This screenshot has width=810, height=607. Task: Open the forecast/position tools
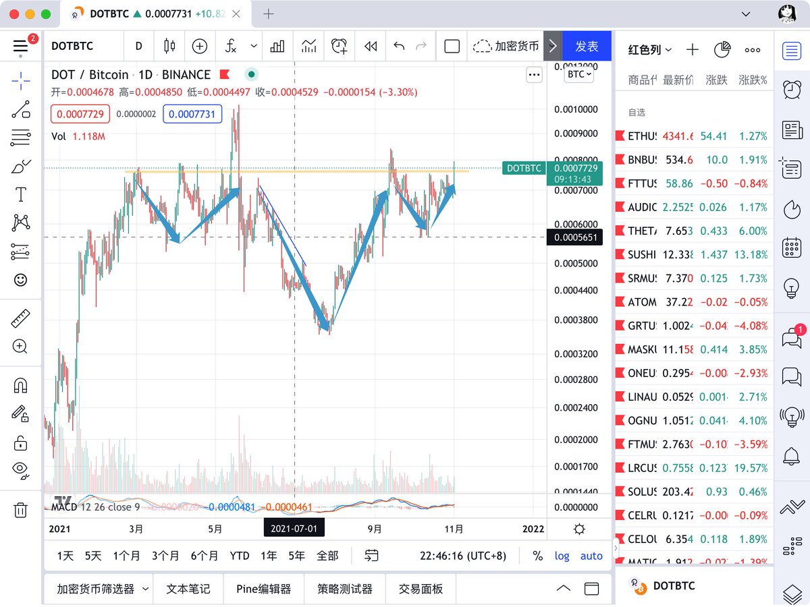21,252
